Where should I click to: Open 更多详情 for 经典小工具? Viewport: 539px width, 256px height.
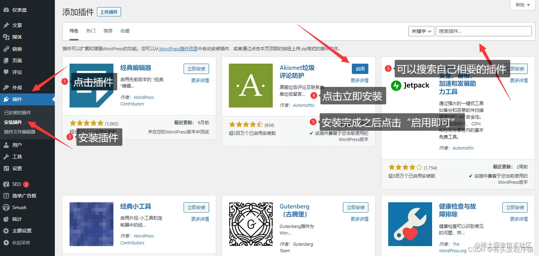click(x=200, y=219)
